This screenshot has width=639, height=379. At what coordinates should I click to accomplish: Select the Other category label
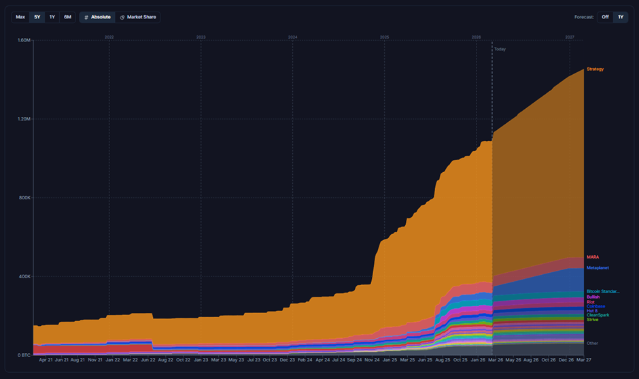click(592, 344)
